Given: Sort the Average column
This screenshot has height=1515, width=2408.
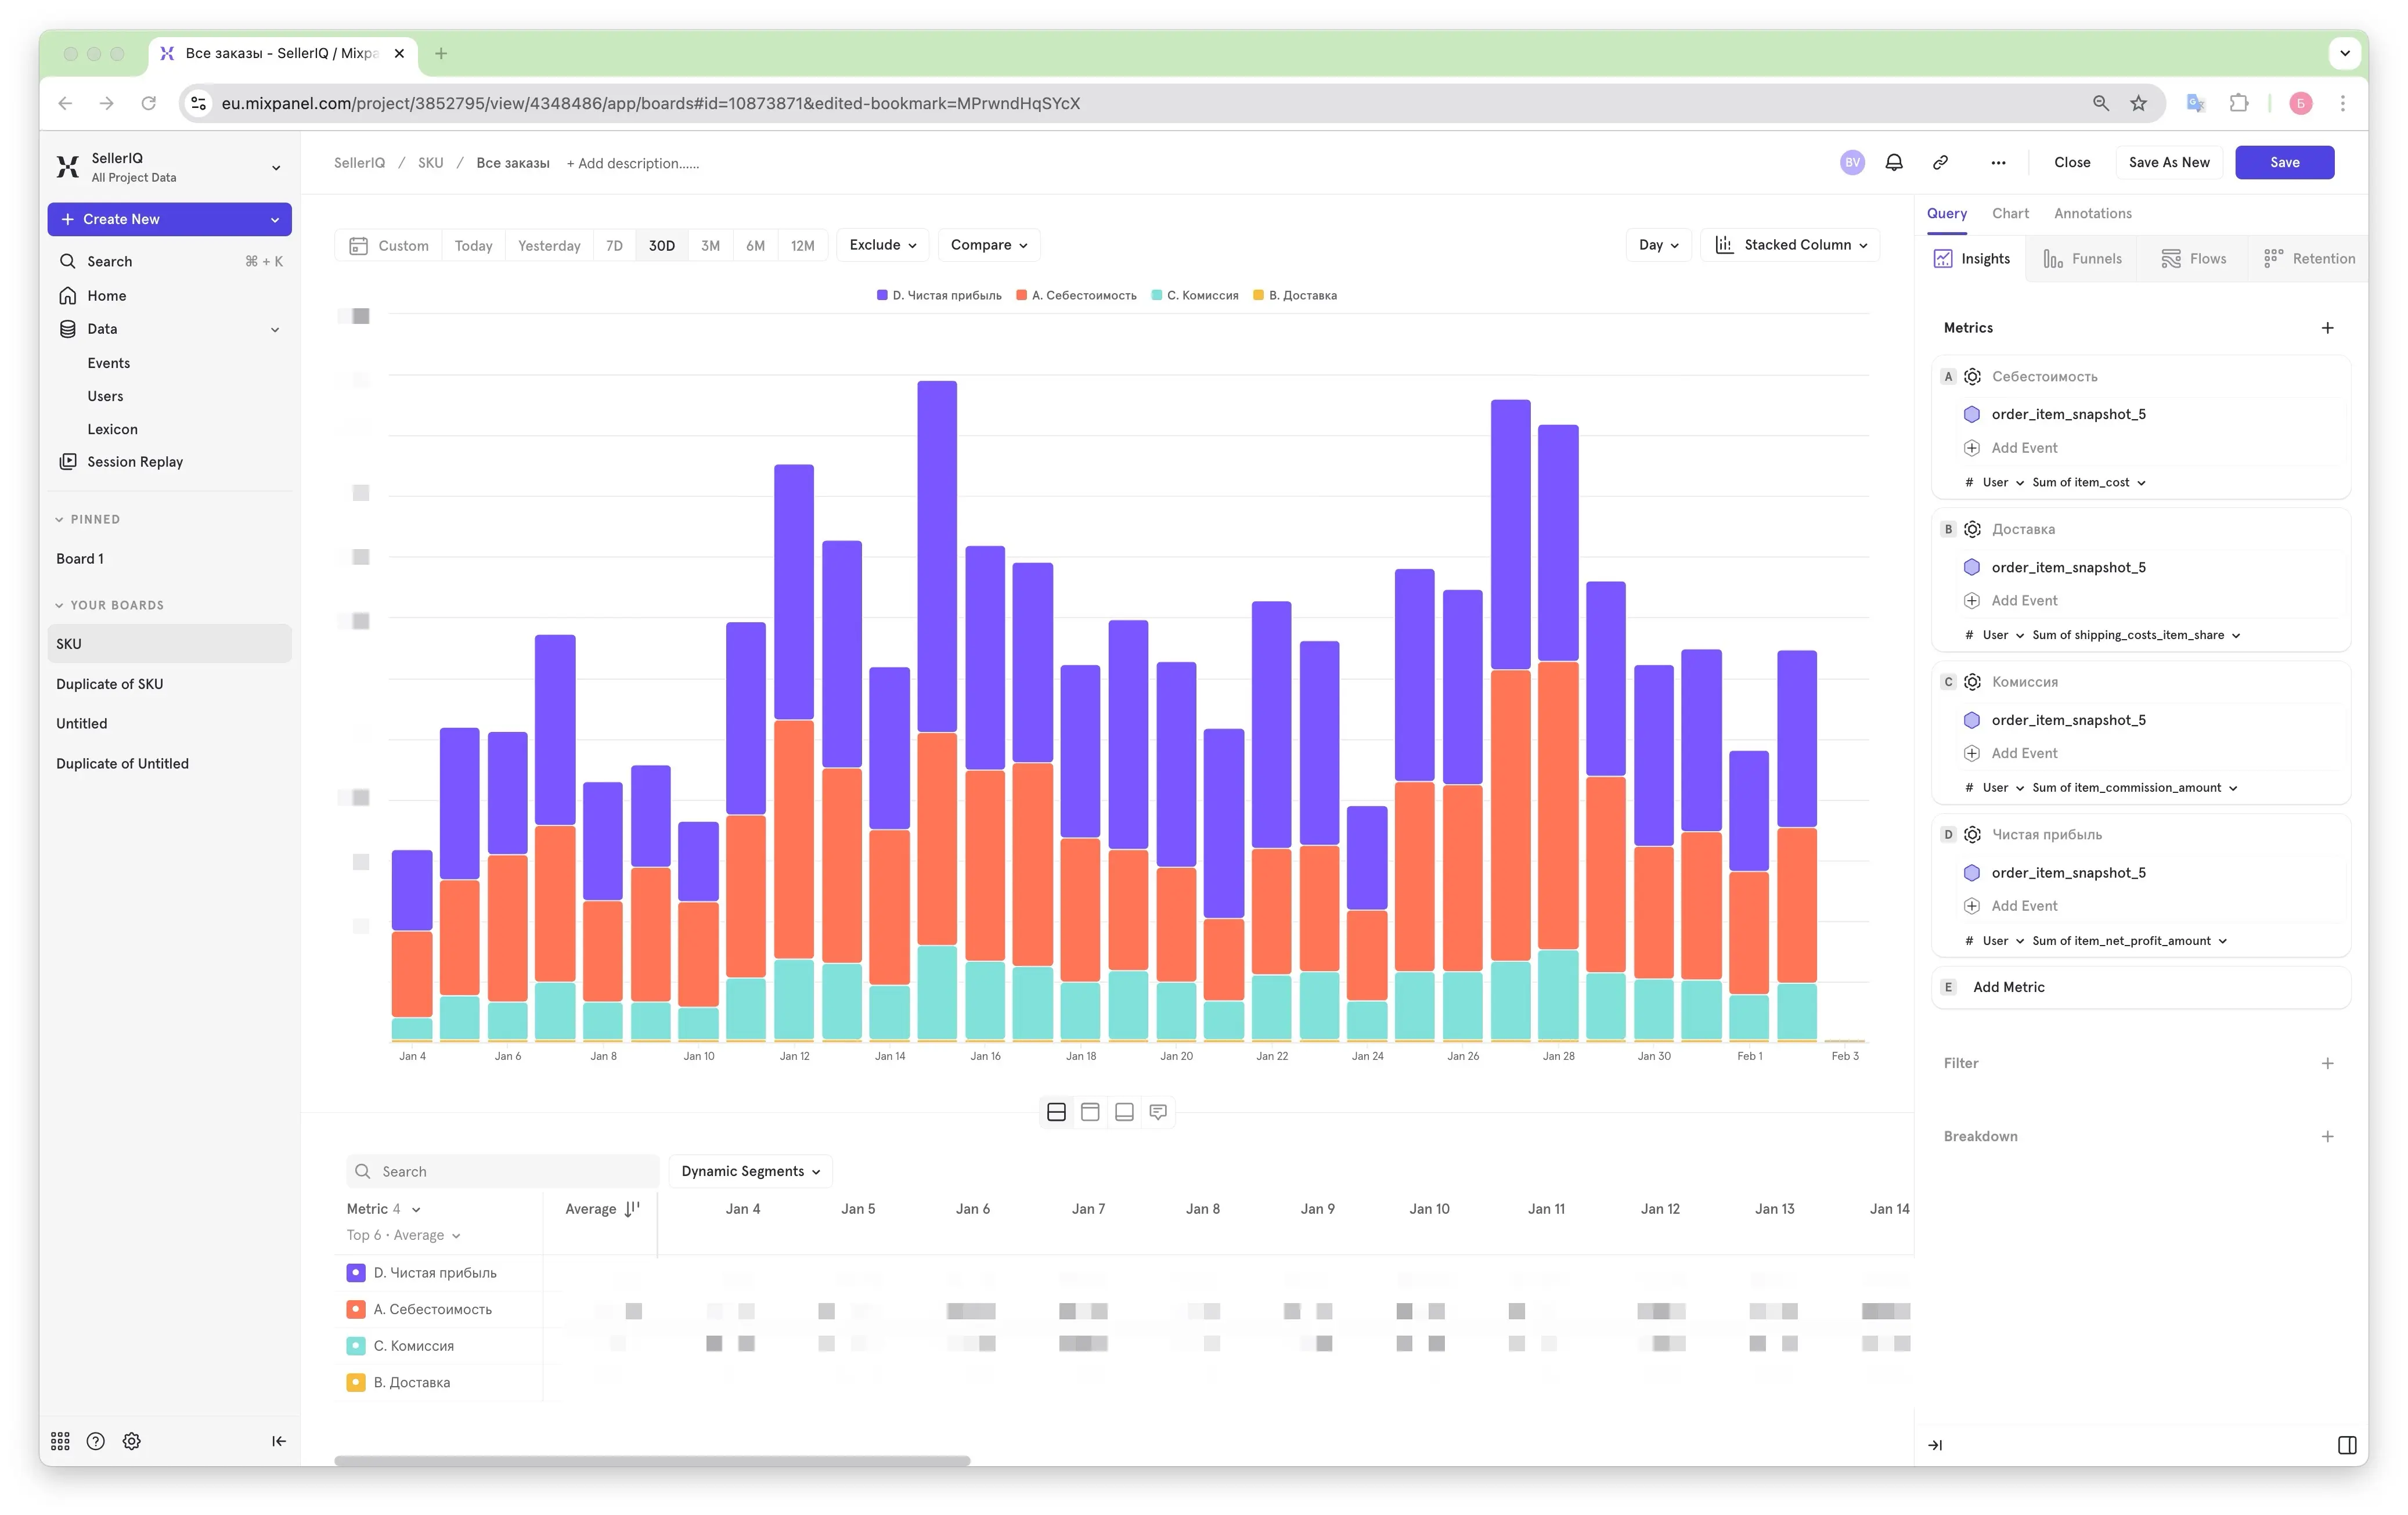Looking at the screenshot, I should coord(632,1209).
